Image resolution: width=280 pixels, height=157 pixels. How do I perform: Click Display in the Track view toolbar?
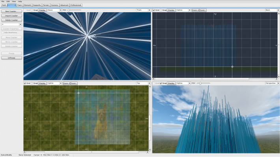click(42, 10)
